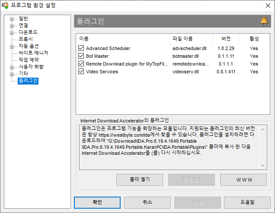Click the description box scroll down arrow

[262, 166]
